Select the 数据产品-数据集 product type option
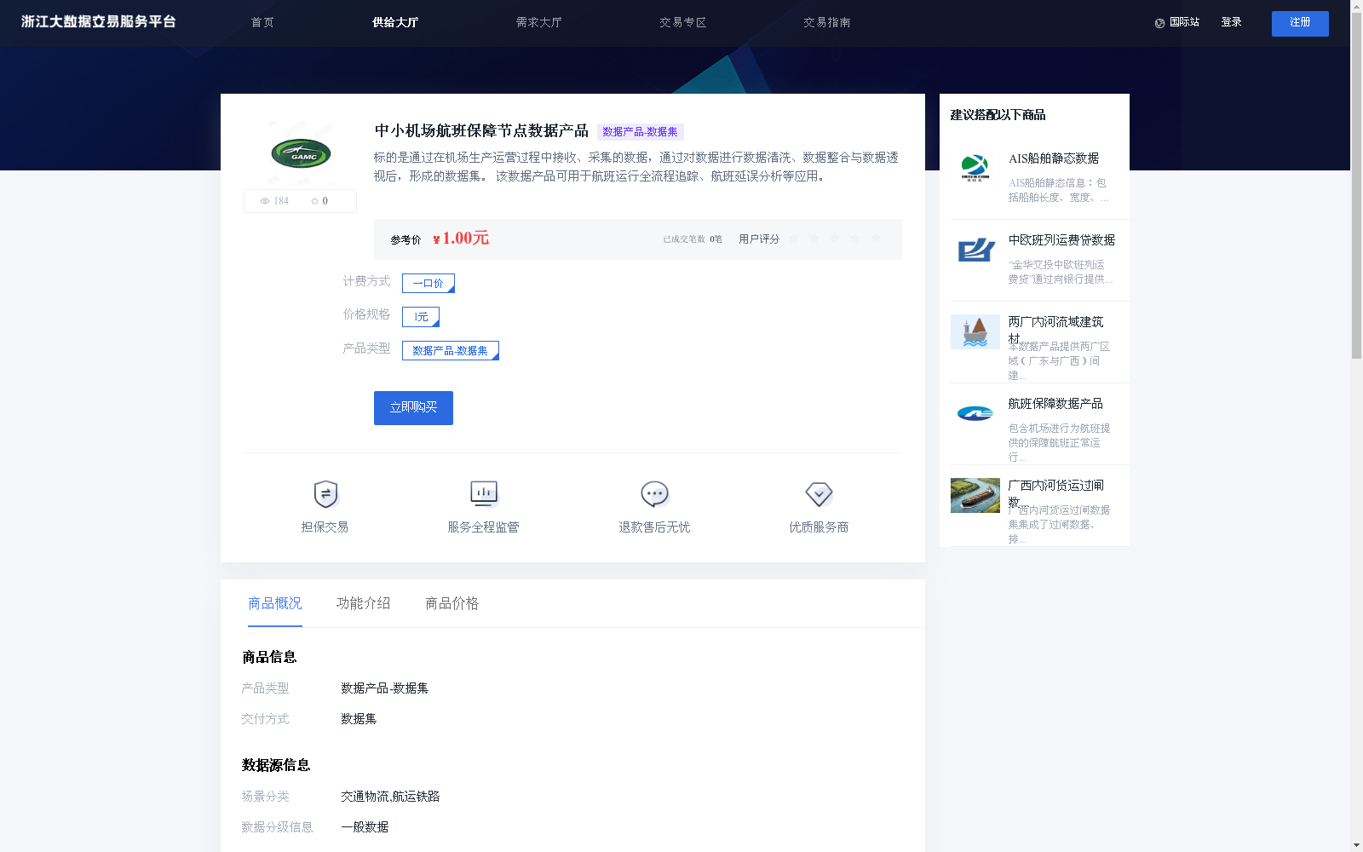Screen dimensions: 1363x852 451,351
